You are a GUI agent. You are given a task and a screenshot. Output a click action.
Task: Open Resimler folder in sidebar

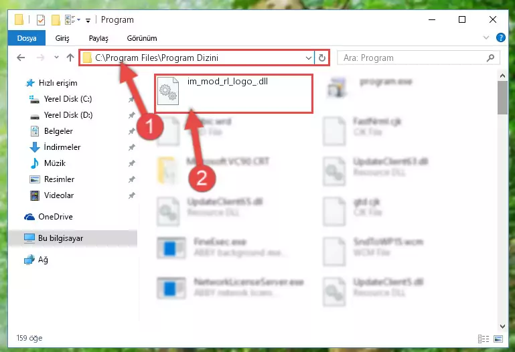(59, 179)
